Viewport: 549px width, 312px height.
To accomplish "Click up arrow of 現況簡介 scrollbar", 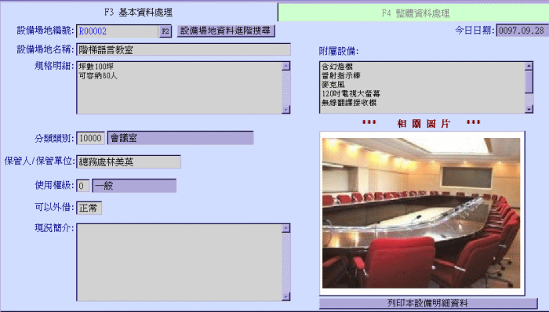I will coord(286,228).
